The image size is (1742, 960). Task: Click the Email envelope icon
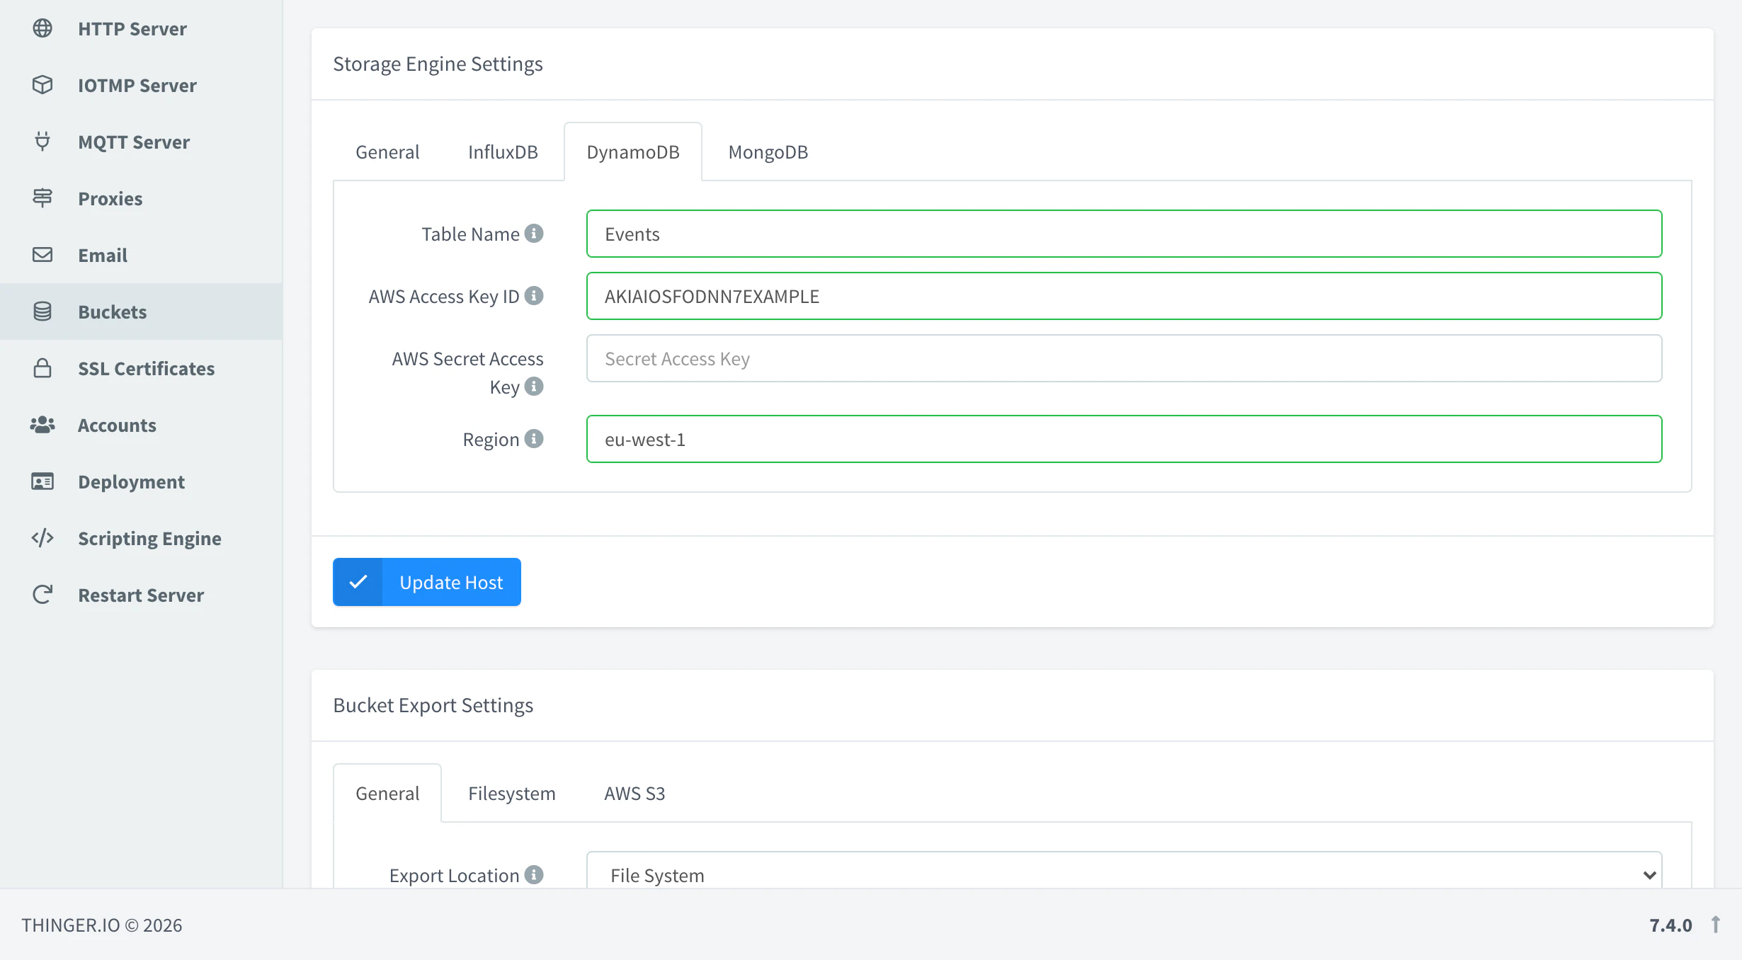(x=42, y=255)
